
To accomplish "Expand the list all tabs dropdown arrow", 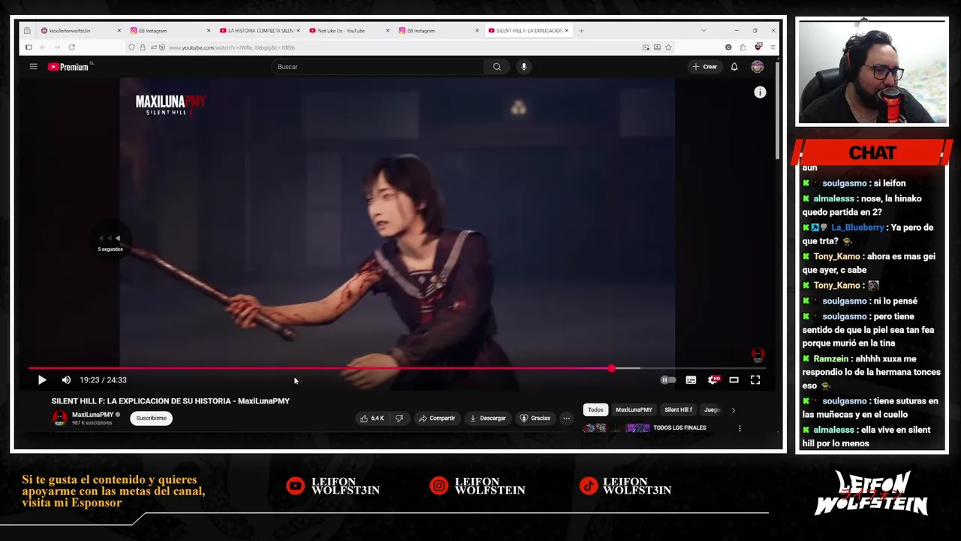I will coord(703,31).
